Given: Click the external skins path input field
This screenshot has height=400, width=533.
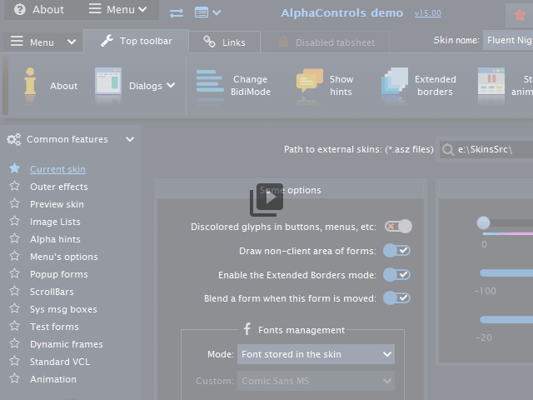Looking at the screenshot, I should click(x=486, y=150).
